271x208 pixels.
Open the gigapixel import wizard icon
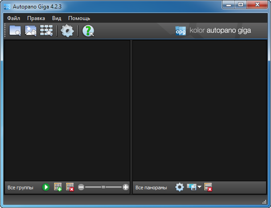tap(46, 31)
